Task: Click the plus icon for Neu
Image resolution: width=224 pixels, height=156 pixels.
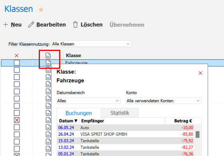Action: [6, 25]
